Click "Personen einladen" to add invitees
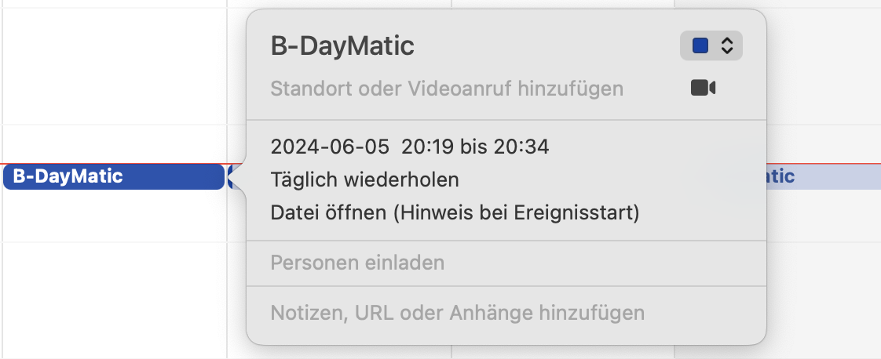Image resolution: width=881 pixels, height=359 pixels. [x=357, y=263]
